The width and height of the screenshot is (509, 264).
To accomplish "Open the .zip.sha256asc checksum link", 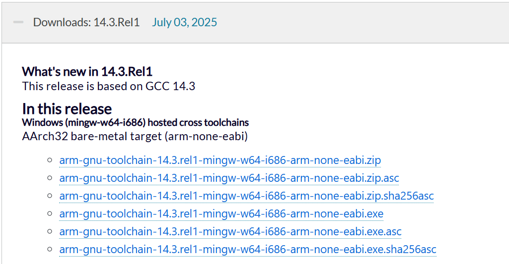I will pos(246,196).
